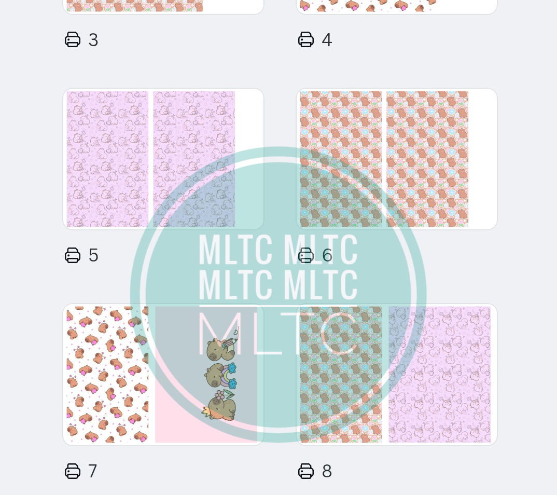557x495 pixels.
Task: Select left floral capybara panel on page 6
Action: [341, 159]
